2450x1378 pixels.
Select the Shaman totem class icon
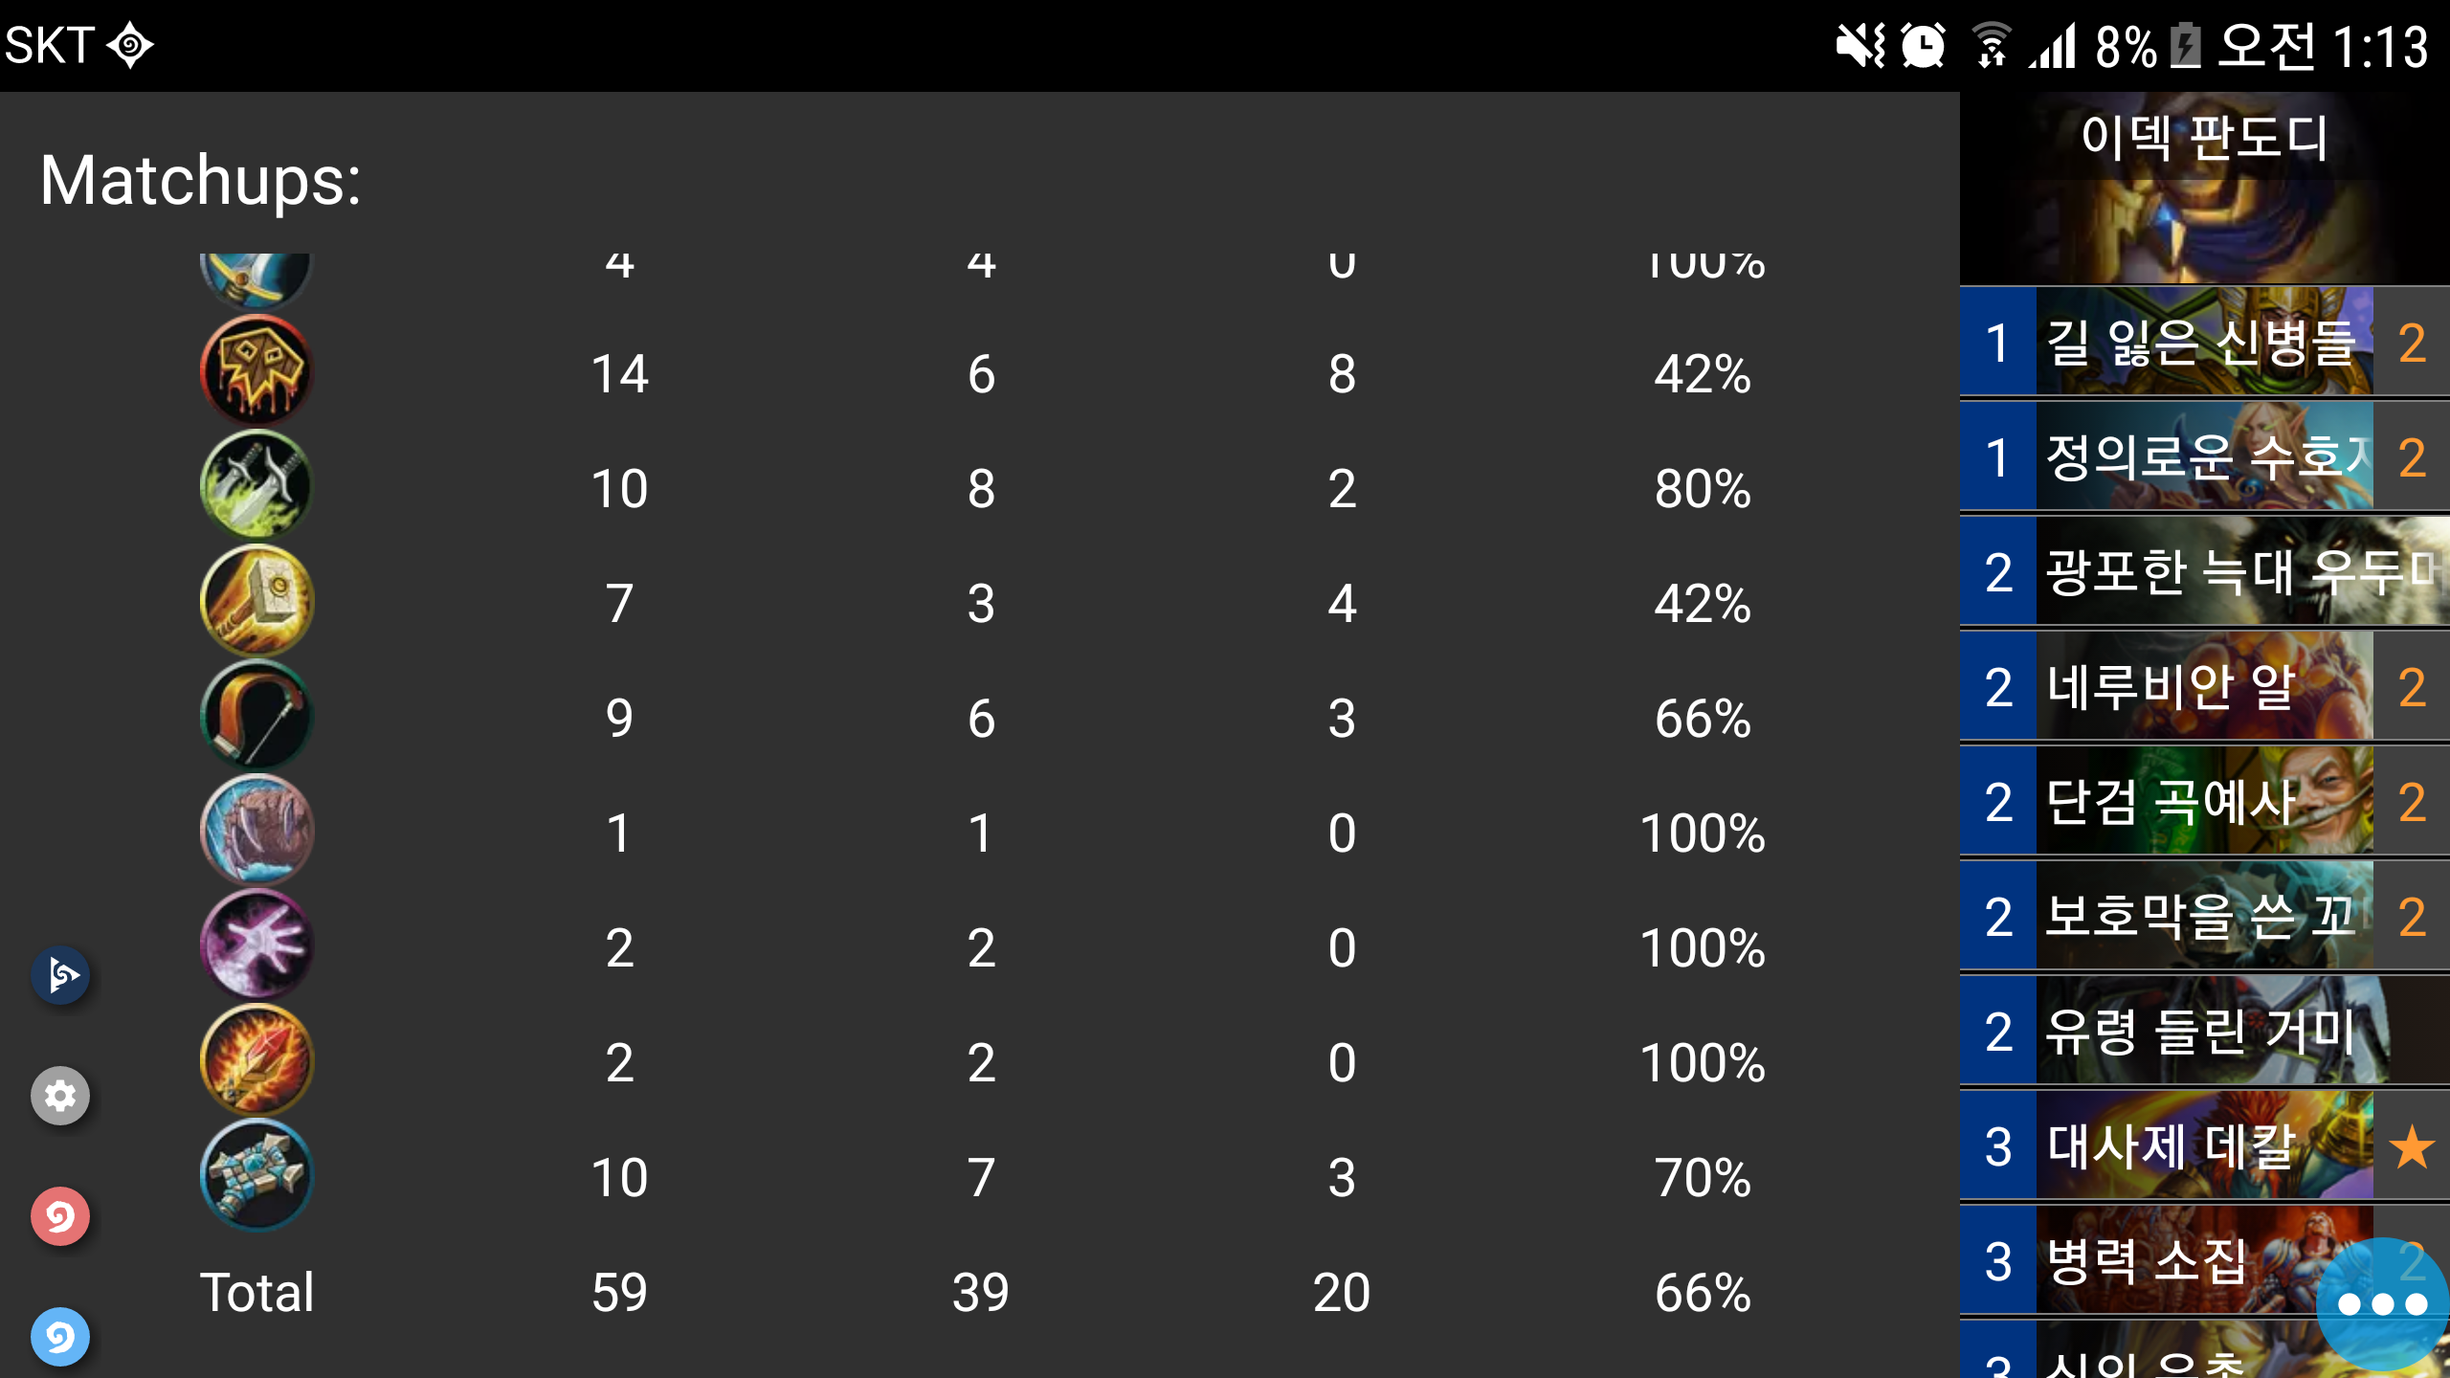pyautogui.click(x=256, y=1174)
